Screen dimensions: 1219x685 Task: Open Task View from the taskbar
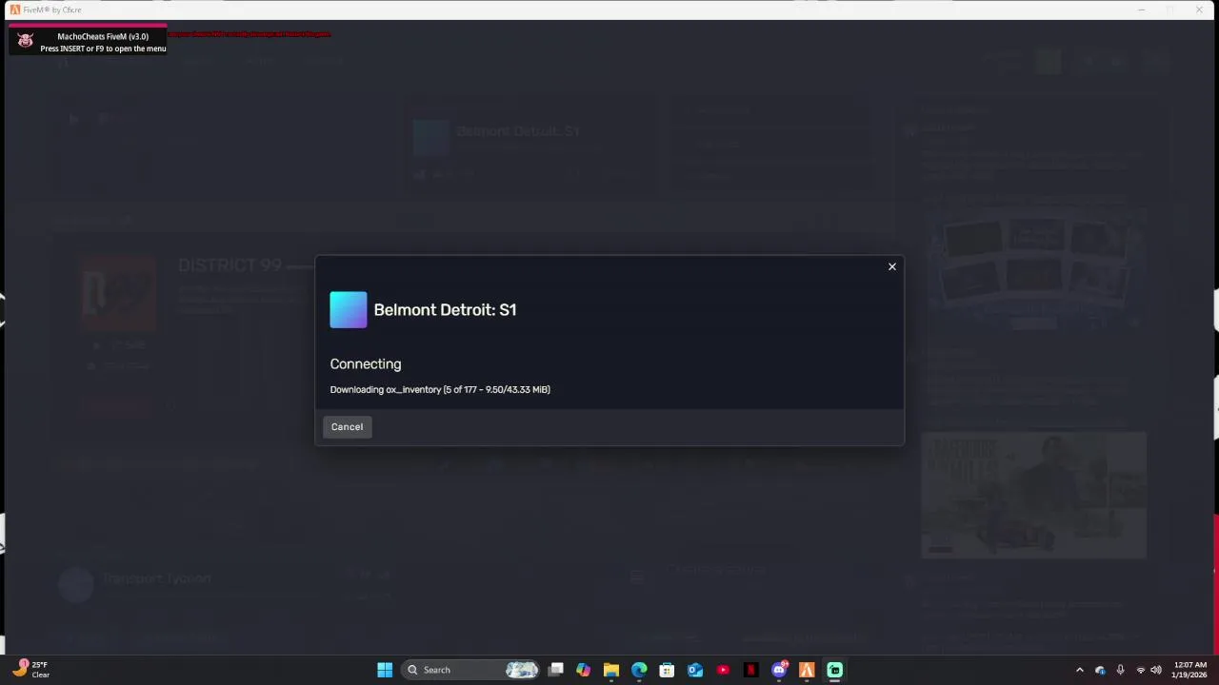(x=555, y=670)
